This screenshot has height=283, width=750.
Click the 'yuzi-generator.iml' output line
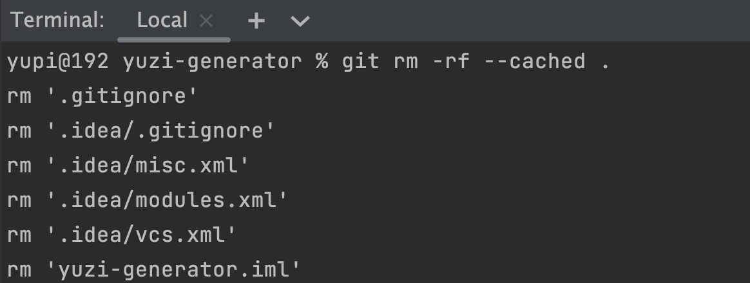(173, 269)
